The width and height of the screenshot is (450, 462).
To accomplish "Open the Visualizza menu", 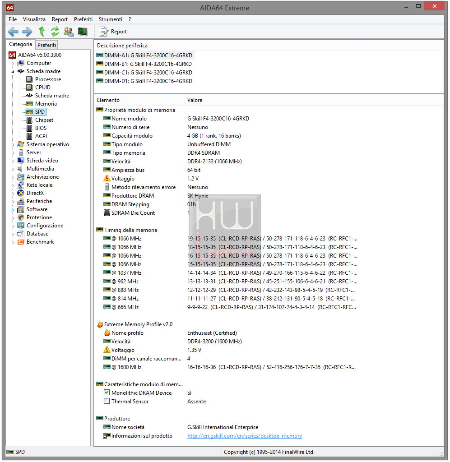I will point(34,19).
